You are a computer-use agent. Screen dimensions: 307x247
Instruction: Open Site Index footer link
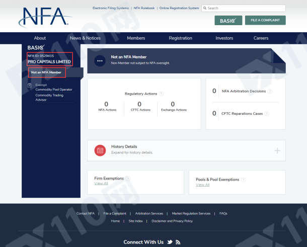(x=136, y=221)
